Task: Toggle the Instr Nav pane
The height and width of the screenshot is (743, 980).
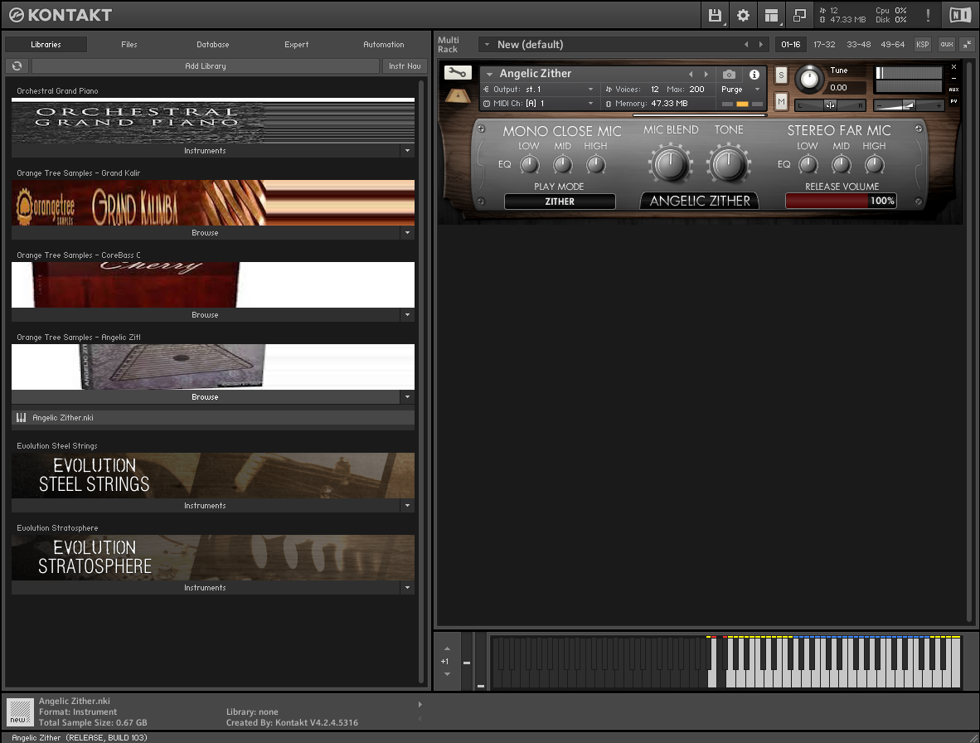Action: [x=405, y=66]
